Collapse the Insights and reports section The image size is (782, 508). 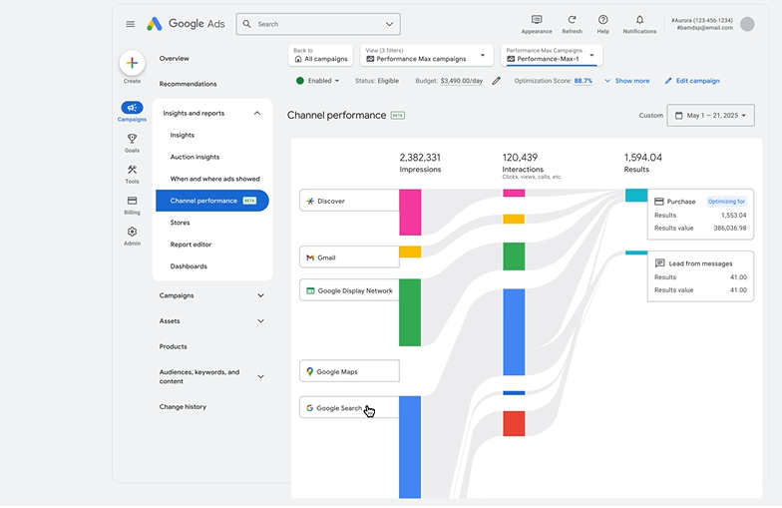[257, 114]
